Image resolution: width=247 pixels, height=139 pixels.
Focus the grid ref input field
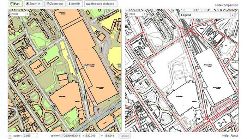pos(71,136)
